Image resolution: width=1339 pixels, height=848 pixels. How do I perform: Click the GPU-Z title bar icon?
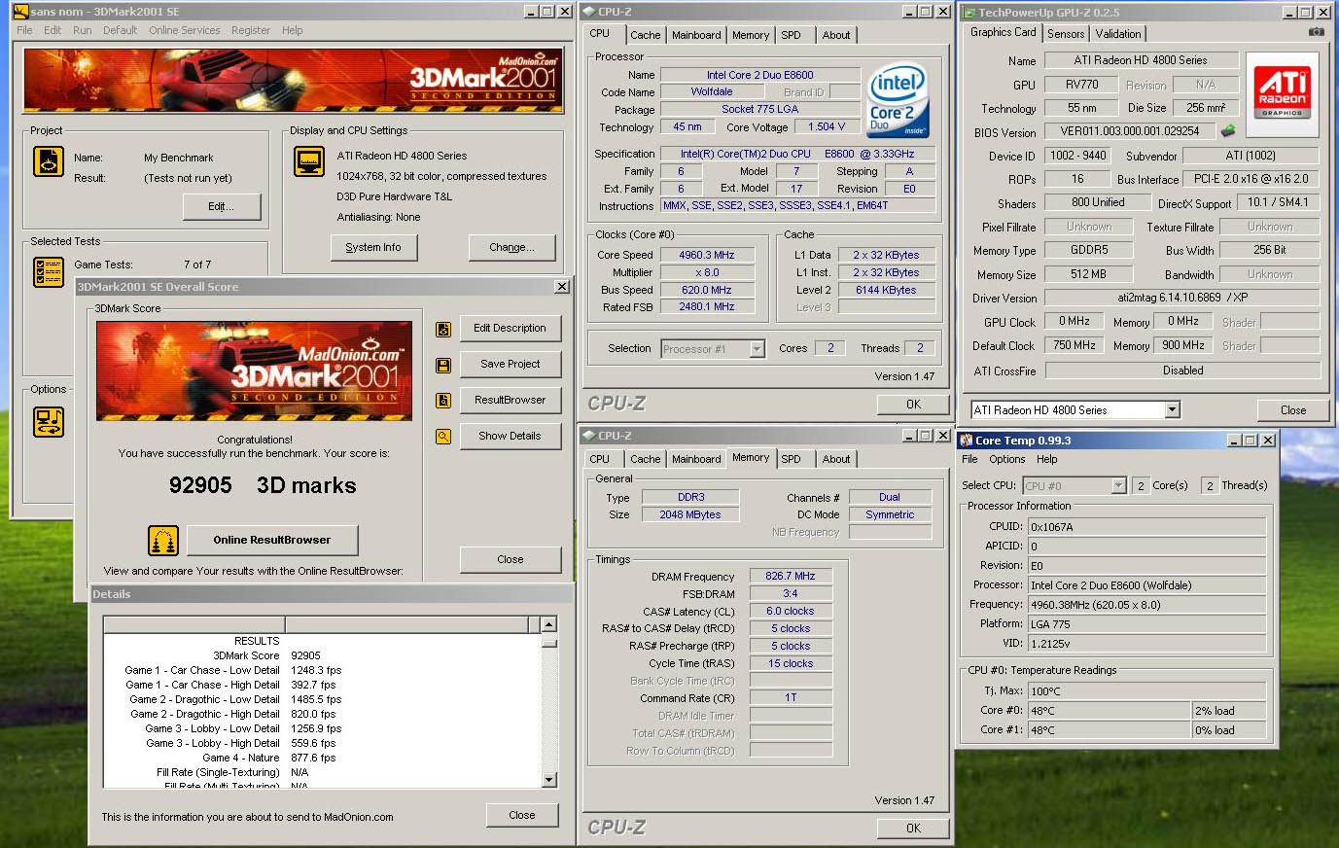tap(969, 13)
